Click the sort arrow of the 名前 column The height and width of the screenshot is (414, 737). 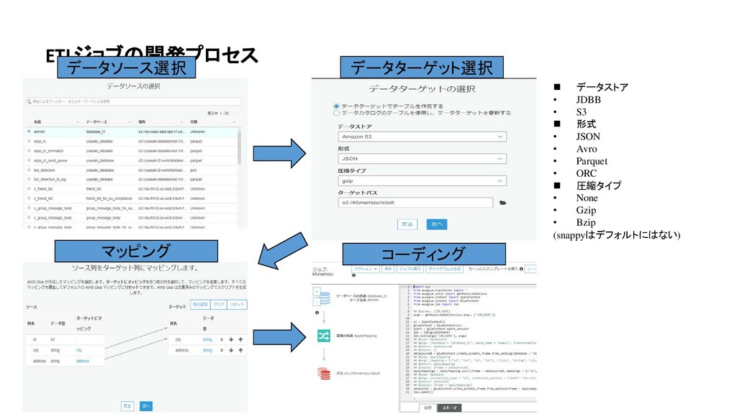[x=78, y=122]
